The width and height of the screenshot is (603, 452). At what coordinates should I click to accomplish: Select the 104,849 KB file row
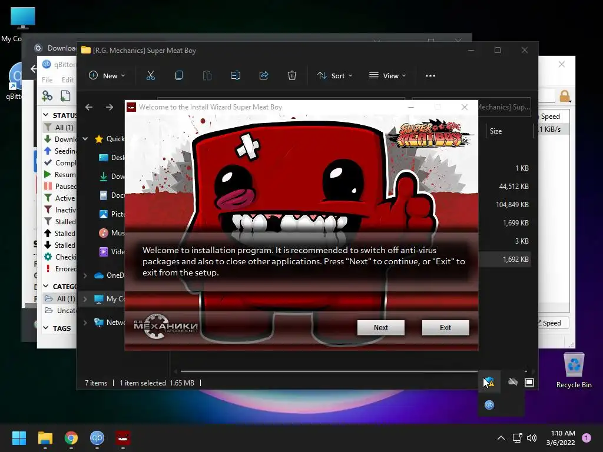[504, 204]
